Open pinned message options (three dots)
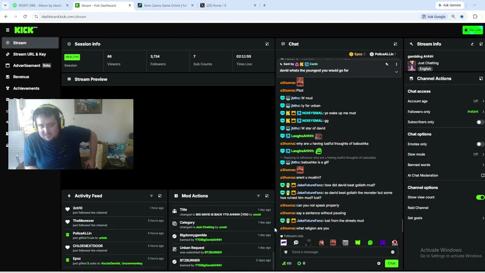This screenshot has height=273, width=485. pyautogui.click(x=396, y=64)
